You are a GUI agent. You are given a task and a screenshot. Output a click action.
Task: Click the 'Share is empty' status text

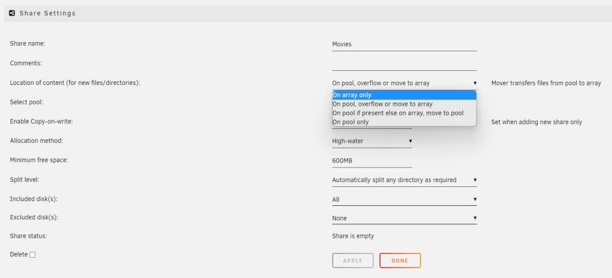(x=353, y=236)
